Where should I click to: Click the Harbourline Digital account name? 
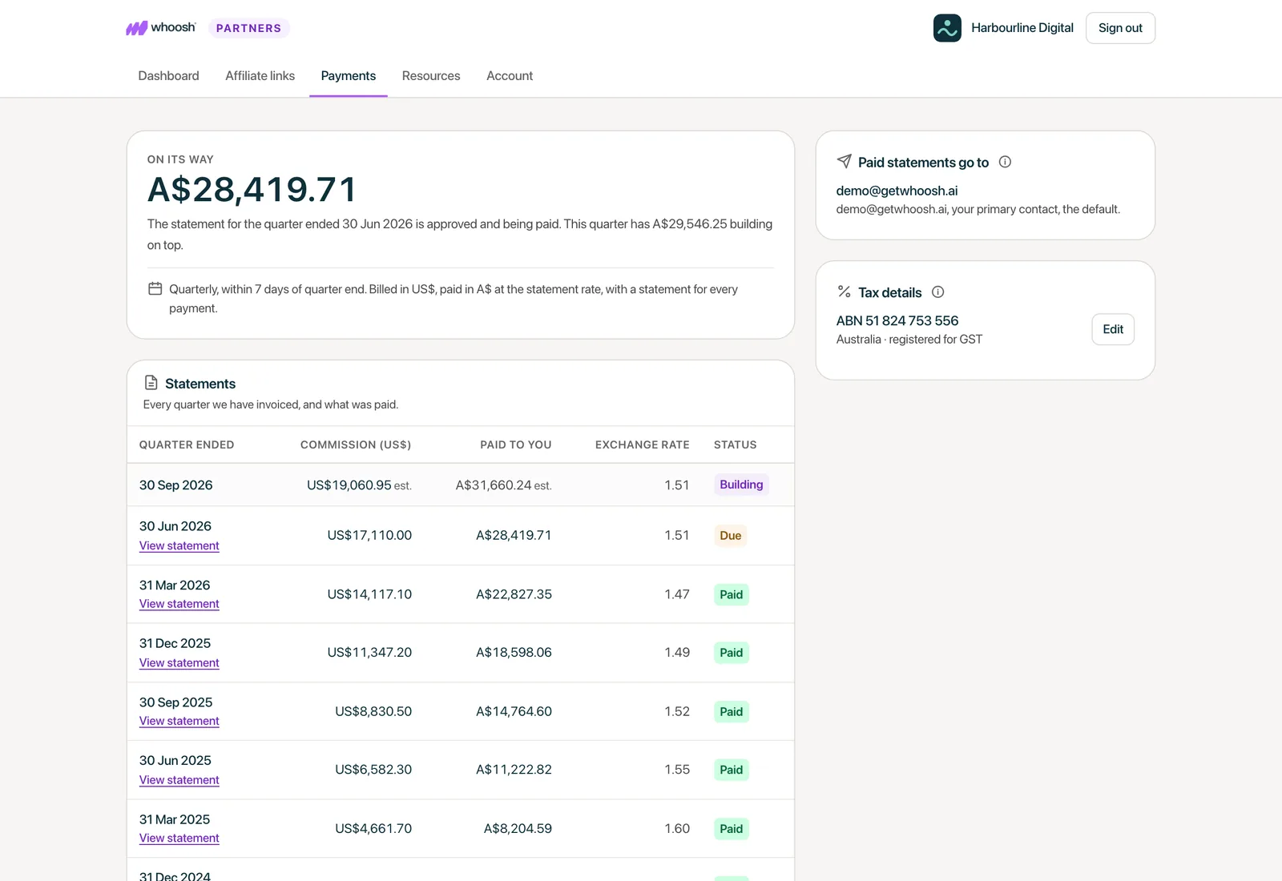1022,28
